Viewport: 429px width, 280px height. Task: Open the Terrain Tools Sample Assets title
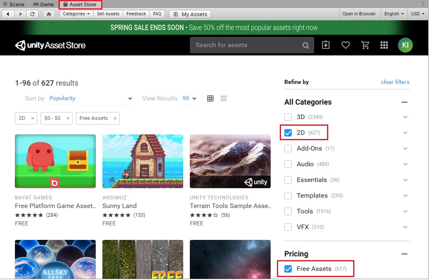pos(230,206)
